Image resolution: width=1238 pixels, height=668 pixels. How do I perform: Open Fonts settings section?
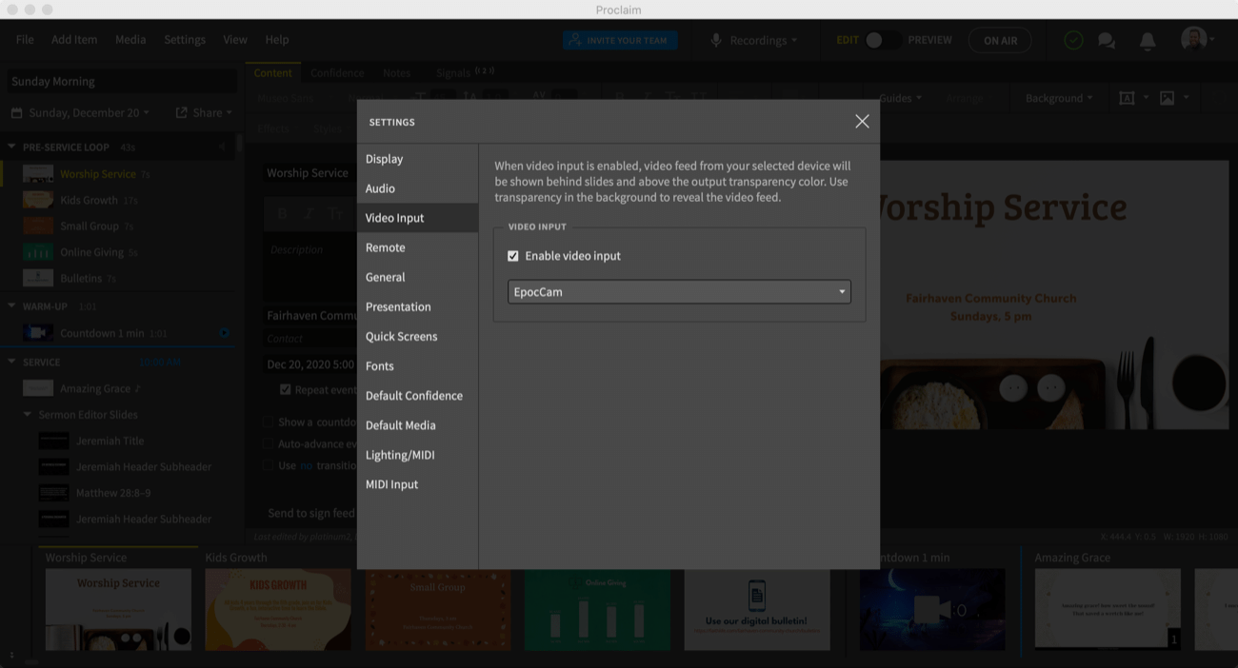[417, 365]
